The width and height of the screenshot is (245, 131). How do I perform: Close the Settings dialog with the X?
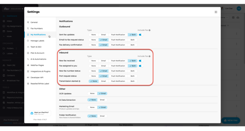coord(216,12)
